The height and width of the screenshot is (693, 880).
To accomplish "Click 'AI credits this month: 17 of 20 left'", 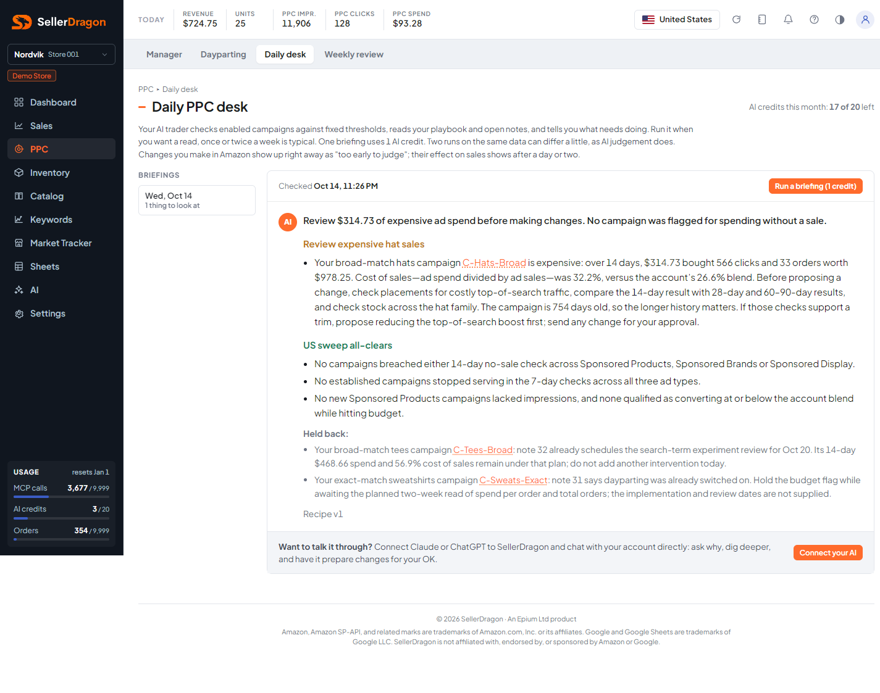I will point(811,107).
